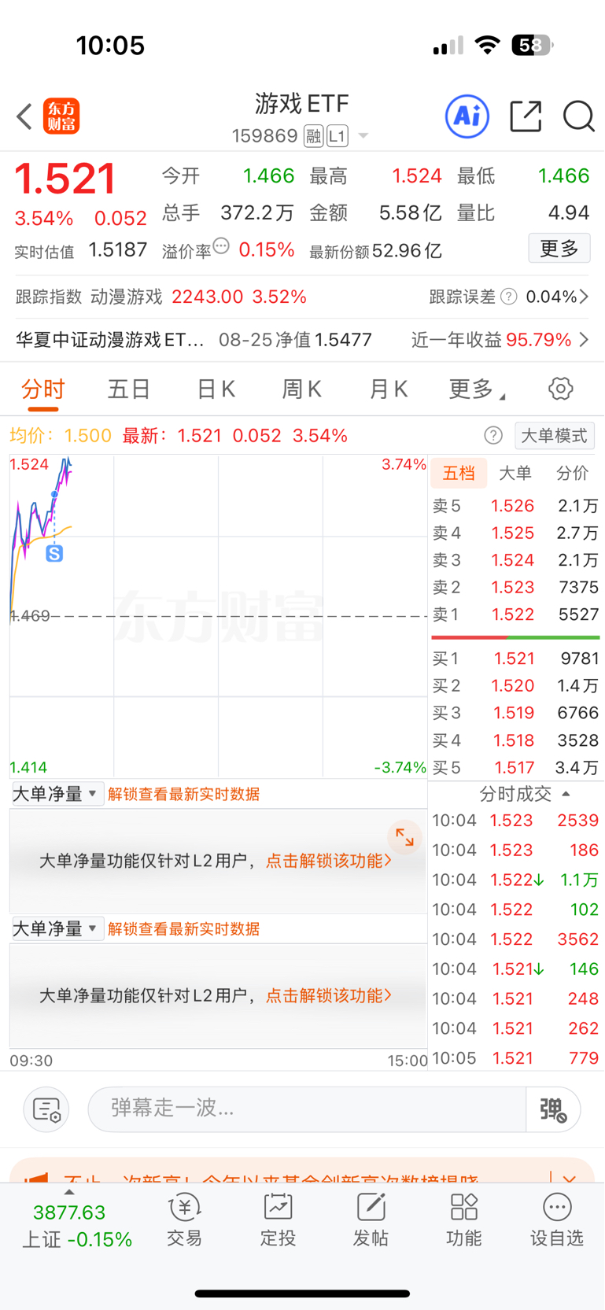The height and width of the screenshot is (1310, 605).
Task: Tap second 点击解锁该功能 link
Action: (x=328, y=995)
